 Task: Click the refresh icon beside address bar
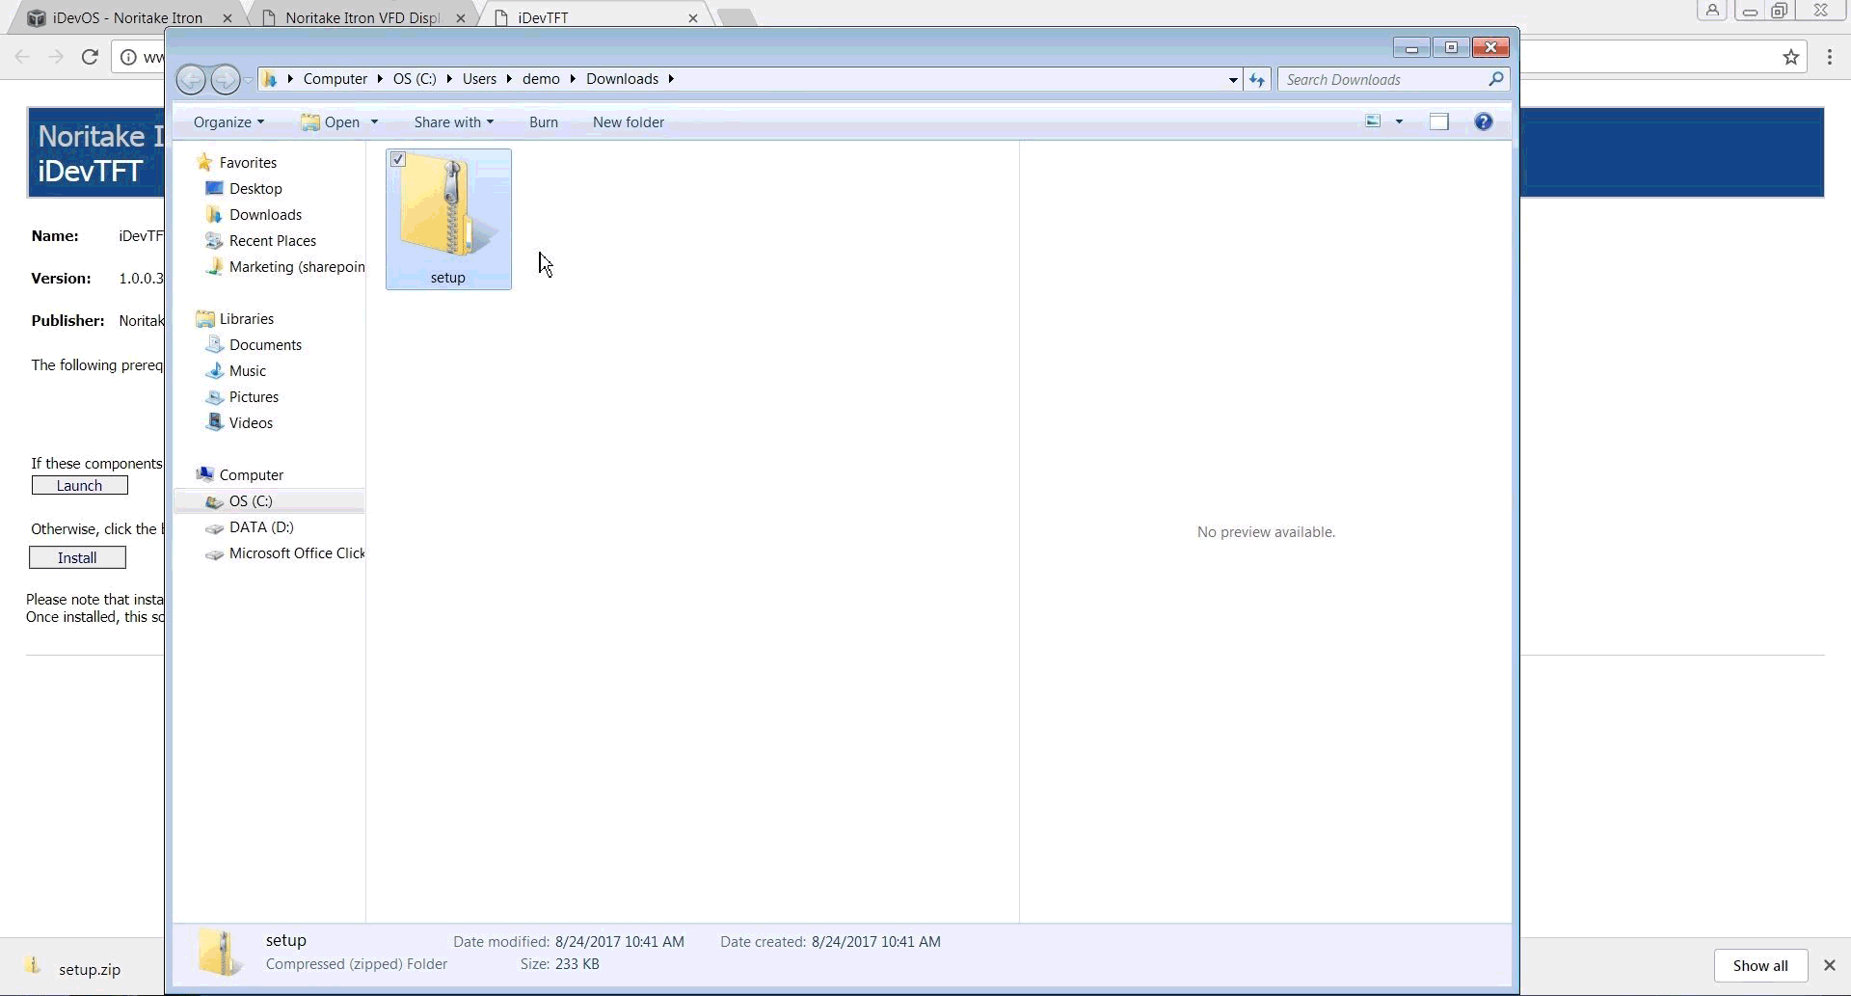tap(1256, 80)
